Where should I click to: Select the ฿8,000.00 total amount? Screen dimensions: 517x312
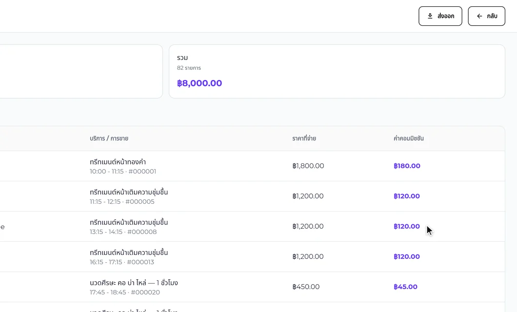pos(199,83)
